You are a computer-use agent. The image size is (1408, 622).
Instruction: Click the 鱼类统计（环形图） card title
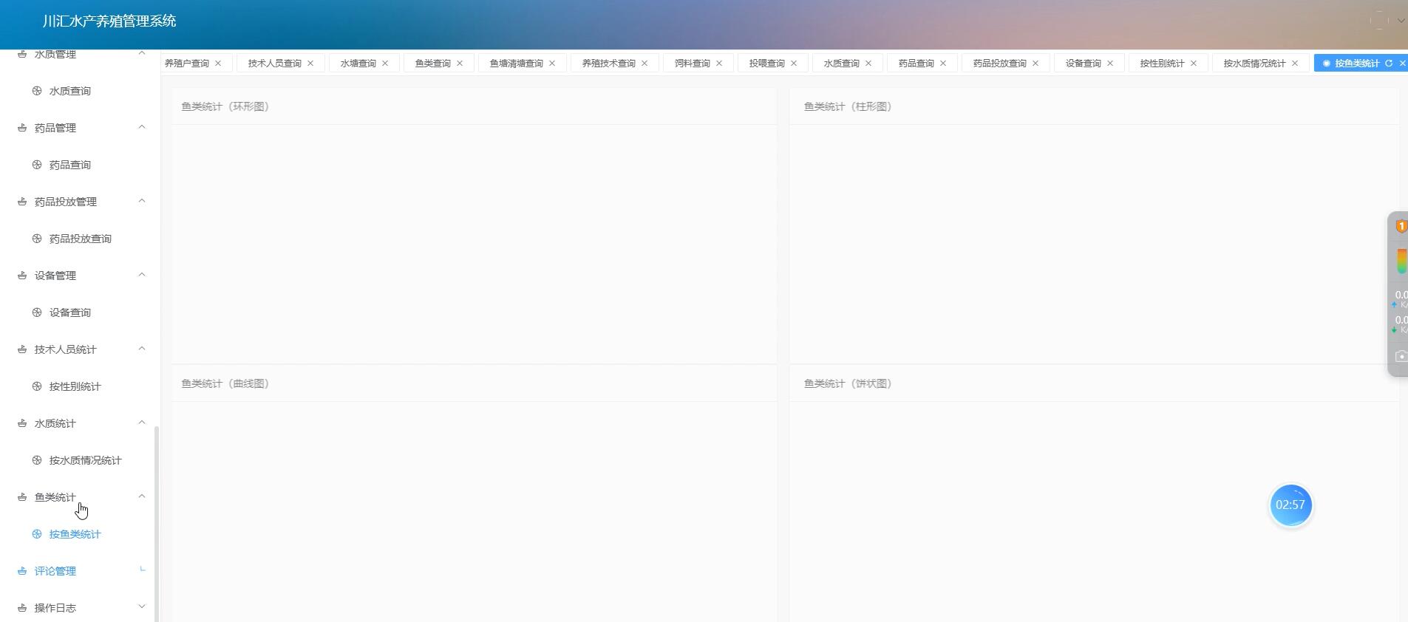tap(225, 106)
